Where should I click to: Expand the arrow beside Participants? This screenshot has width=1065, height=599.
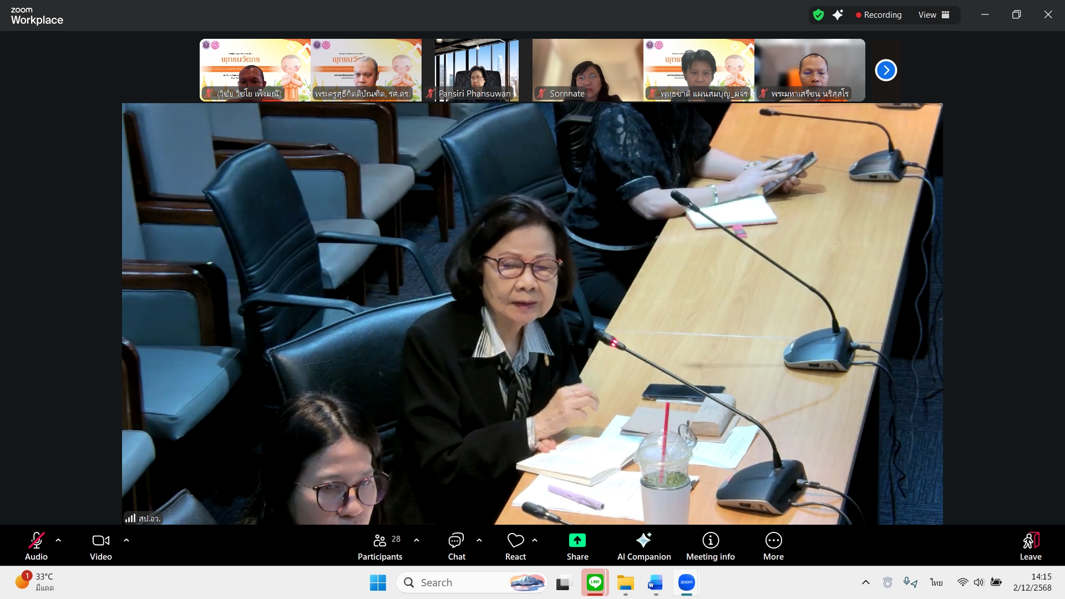tap(417, 540)
